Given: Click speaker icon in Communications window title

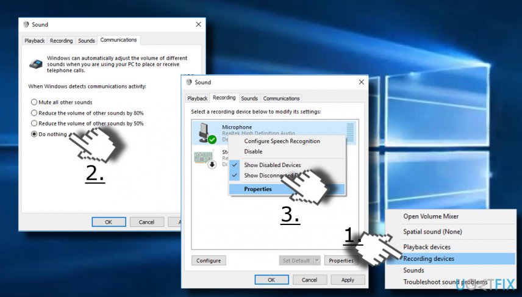Looking at the screenshot, I should pos(26,24).
